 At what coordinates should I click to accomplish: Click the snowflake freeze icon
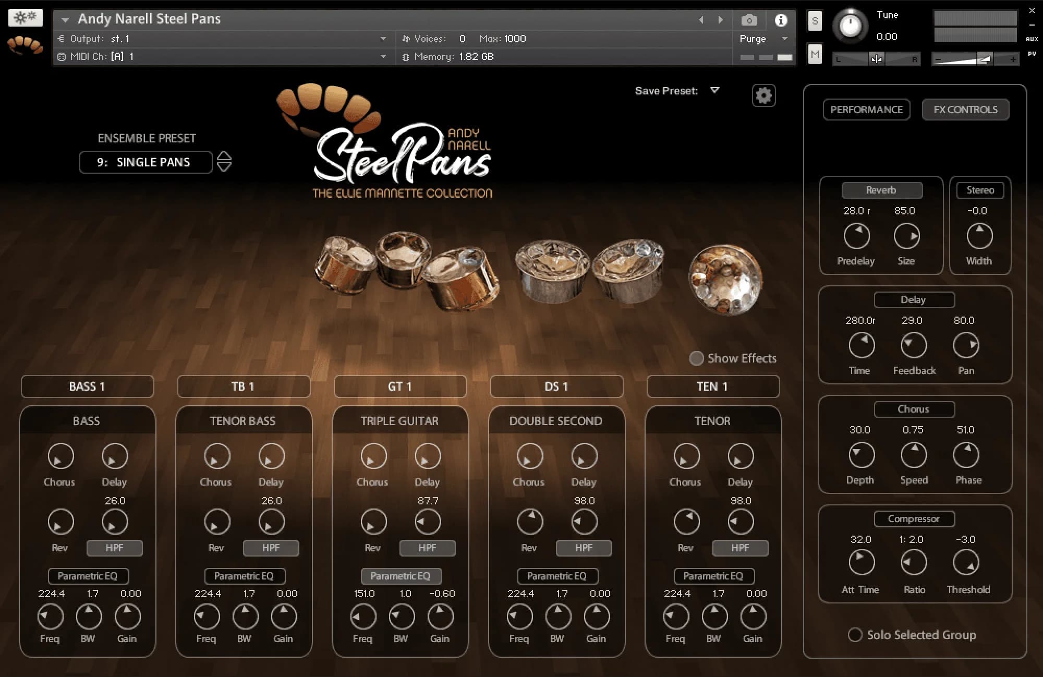(x=25, y=18)
